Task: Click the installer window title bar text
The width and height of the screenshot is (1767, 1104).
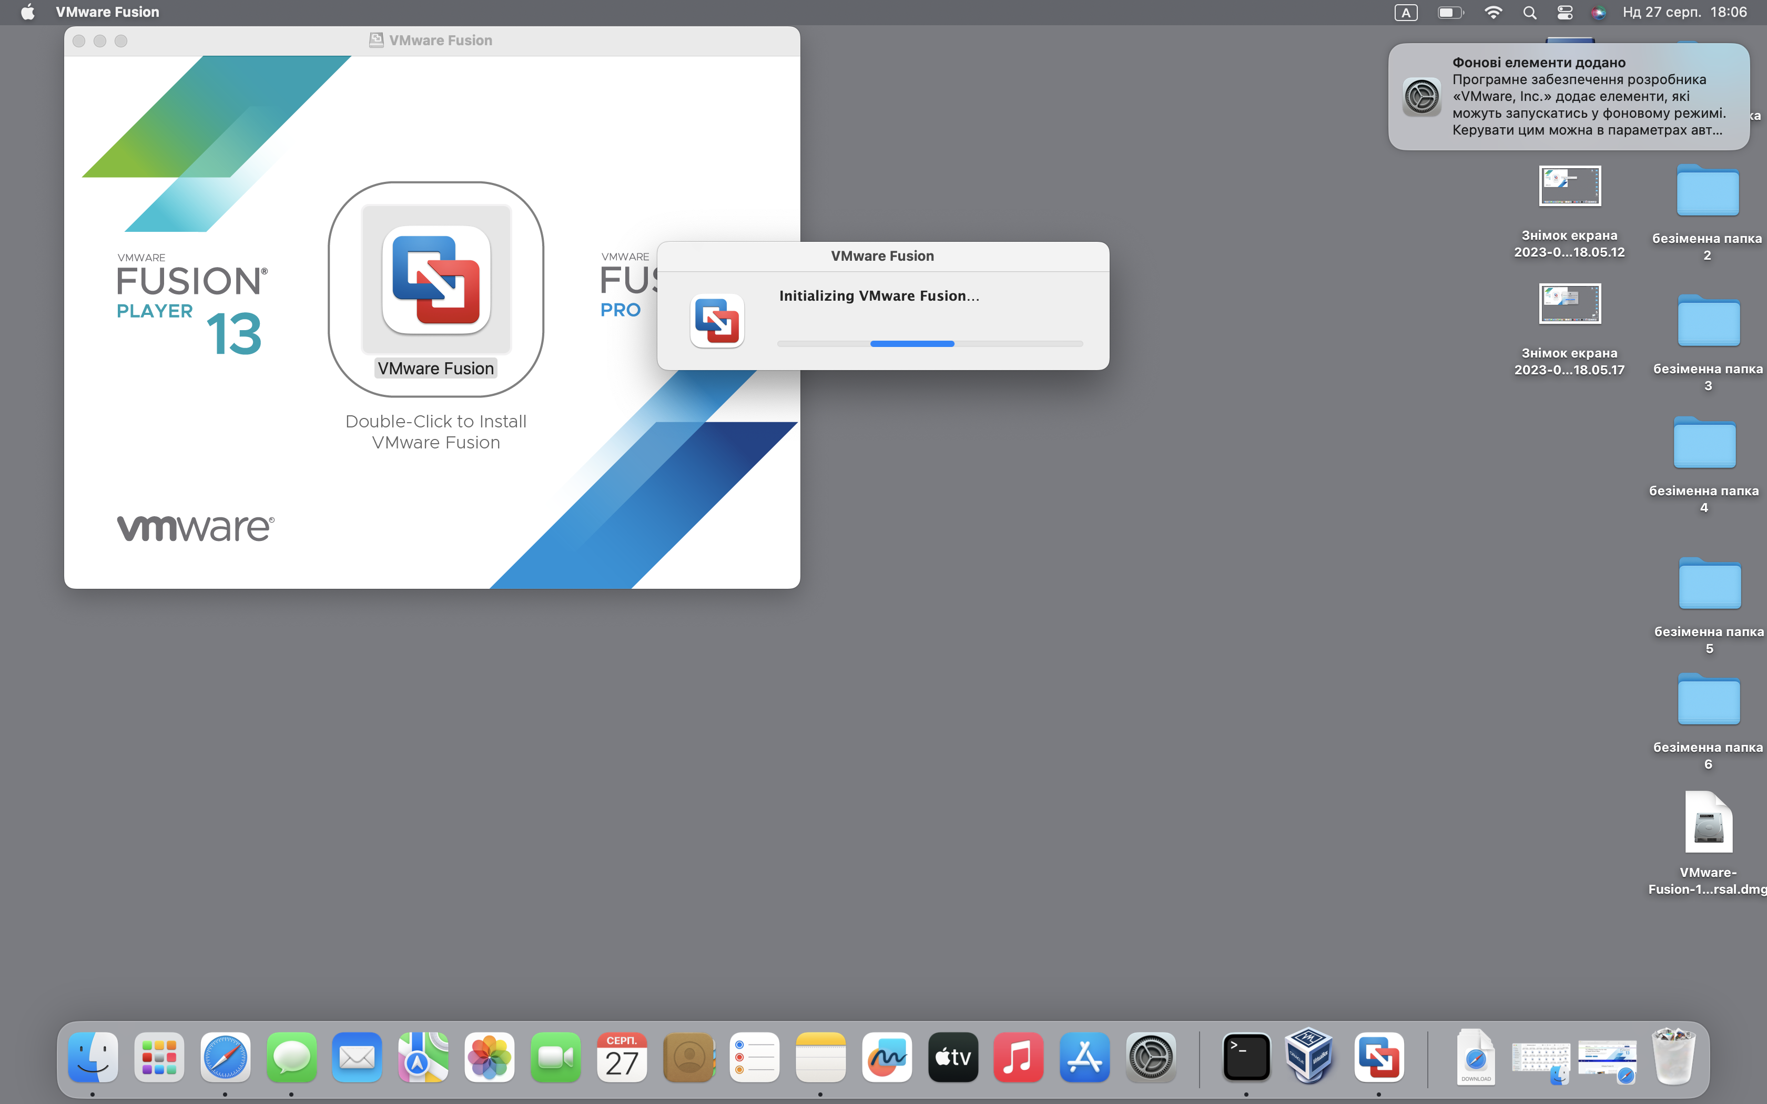Action: 440,41
